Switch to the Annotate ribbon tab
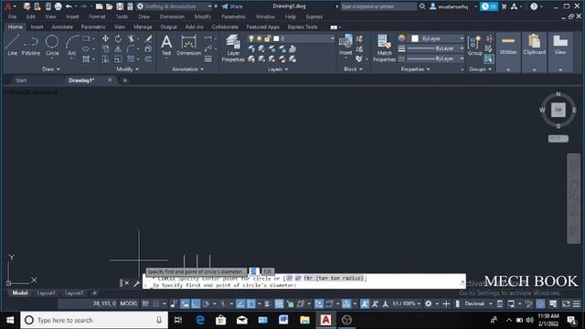The width and height of the screenshot is (585, 329). [62, 27]
